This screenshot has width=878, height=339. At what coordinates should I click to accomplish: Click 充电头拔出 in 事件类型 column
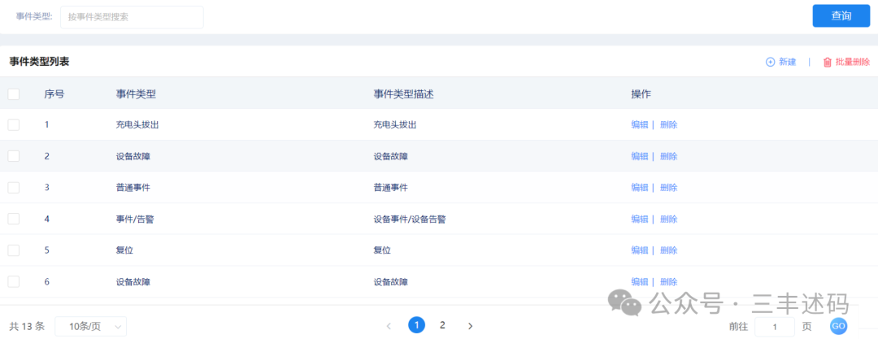(x=137, y=125)
